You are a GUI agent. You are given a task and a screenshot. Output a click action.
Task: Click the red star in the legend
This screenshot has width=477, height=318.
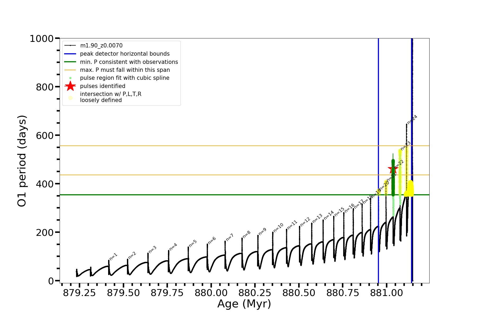(70, 86)
